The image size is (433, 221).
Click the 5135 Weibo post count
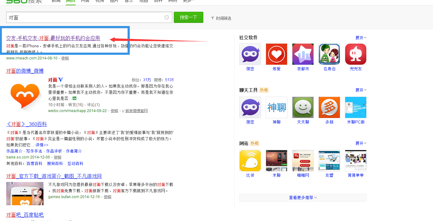[169, 80]
